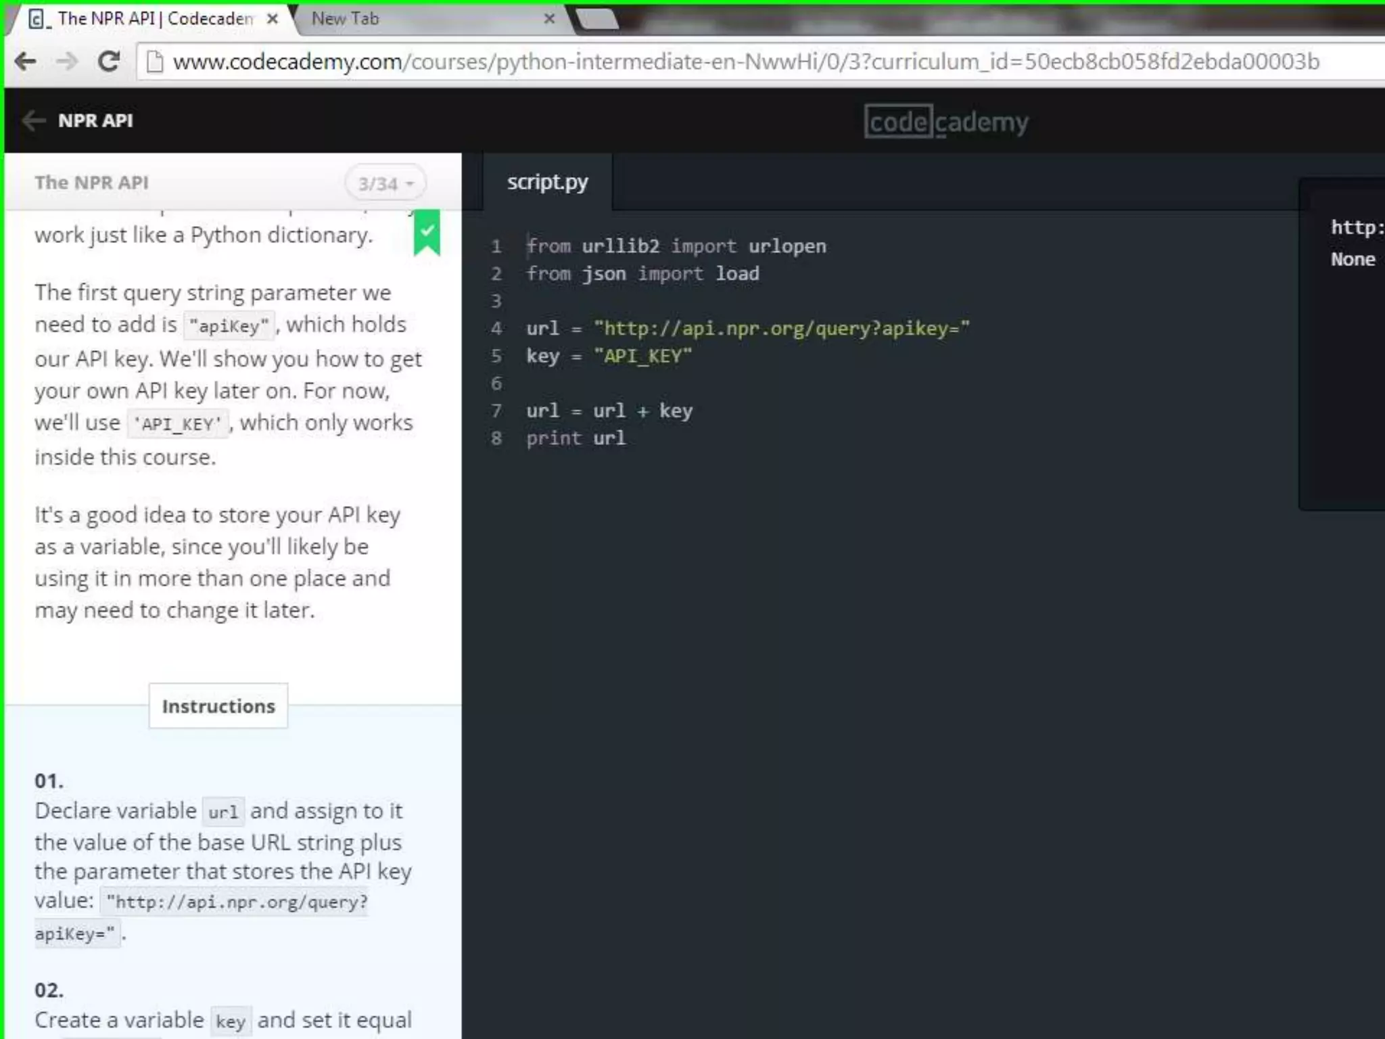Open the 3/34 exercise dropdown
1385x1039 pixels.
385,183
